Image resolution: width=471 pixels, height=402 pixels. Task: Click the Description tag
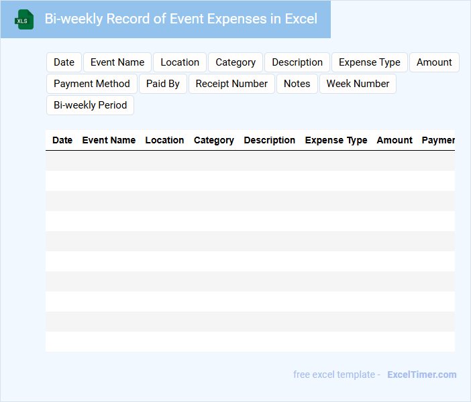pyautogui.click(x=297, y=62)
